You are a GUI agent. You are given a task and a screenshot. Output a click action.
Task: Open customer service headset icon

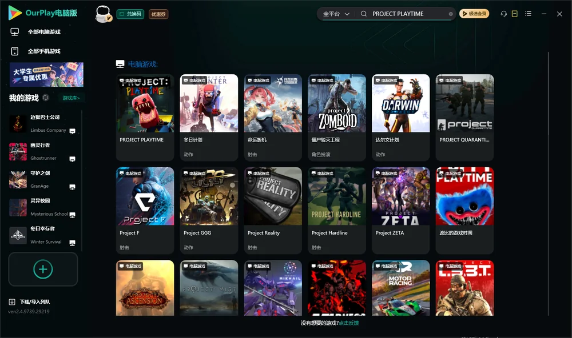click(x=504, y=14)
